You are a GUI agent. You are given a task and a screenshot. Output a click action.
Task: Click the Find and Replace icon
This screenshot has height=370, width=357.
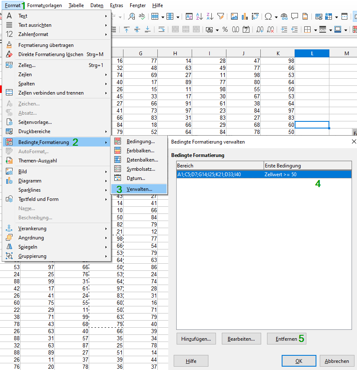[x=132, y=17]
